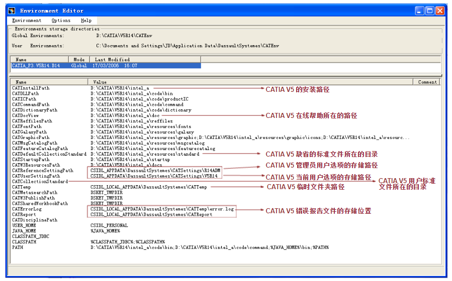Select the CLASSPATH variable row

(24, 241)
